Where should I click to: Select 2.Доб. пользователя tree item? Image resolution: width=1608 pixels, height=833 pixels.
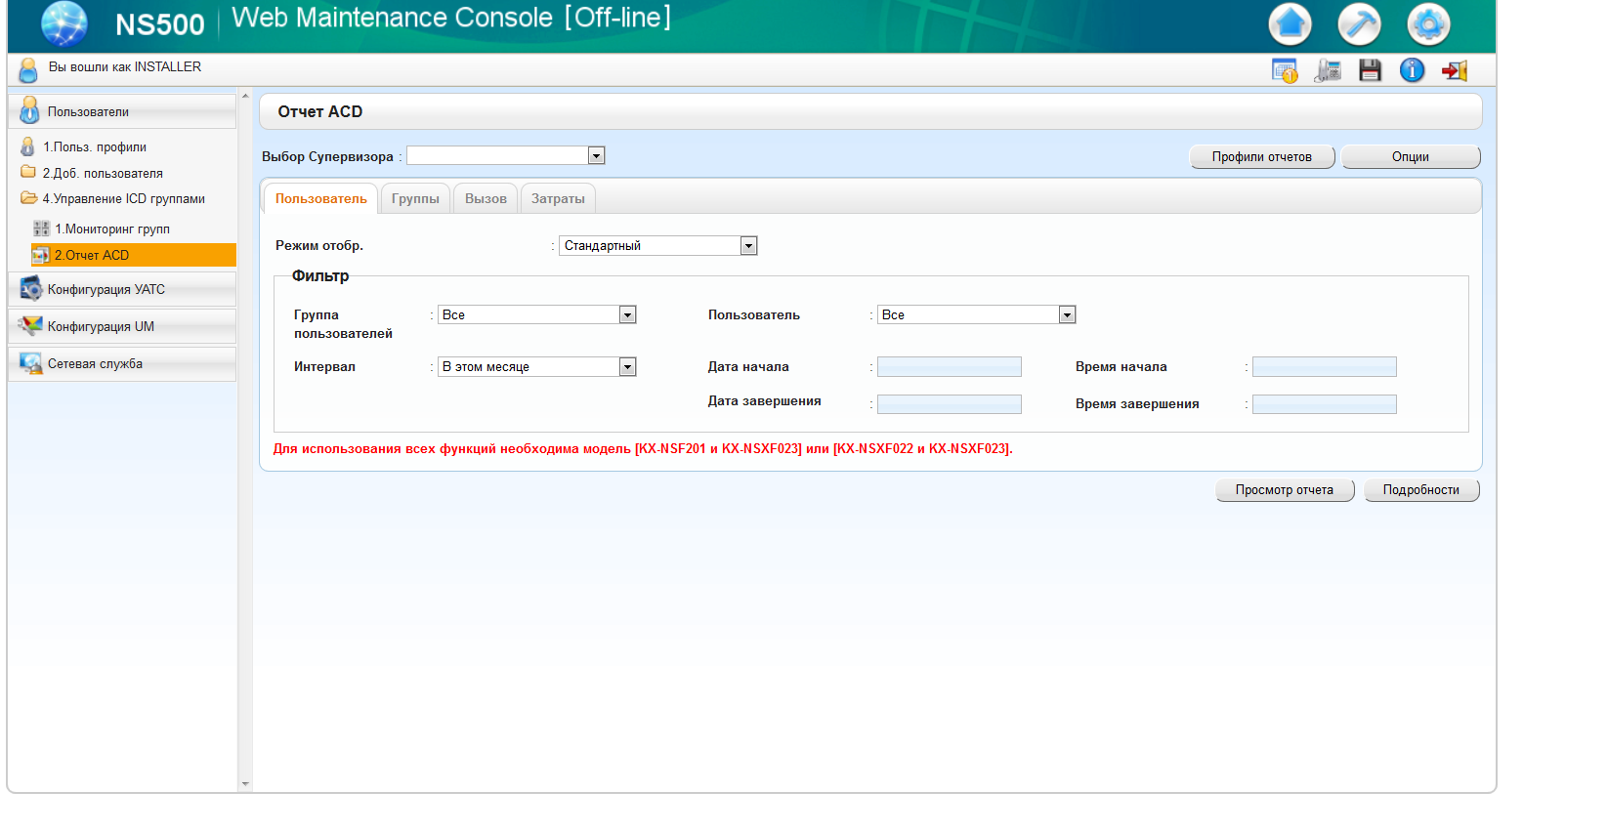(103, 173)
